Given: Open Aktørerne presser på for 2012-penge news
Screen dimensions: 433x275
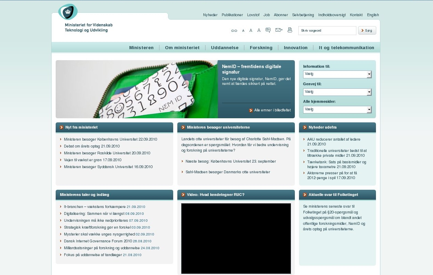Looking at the screenshot, I should coord(332,175).
